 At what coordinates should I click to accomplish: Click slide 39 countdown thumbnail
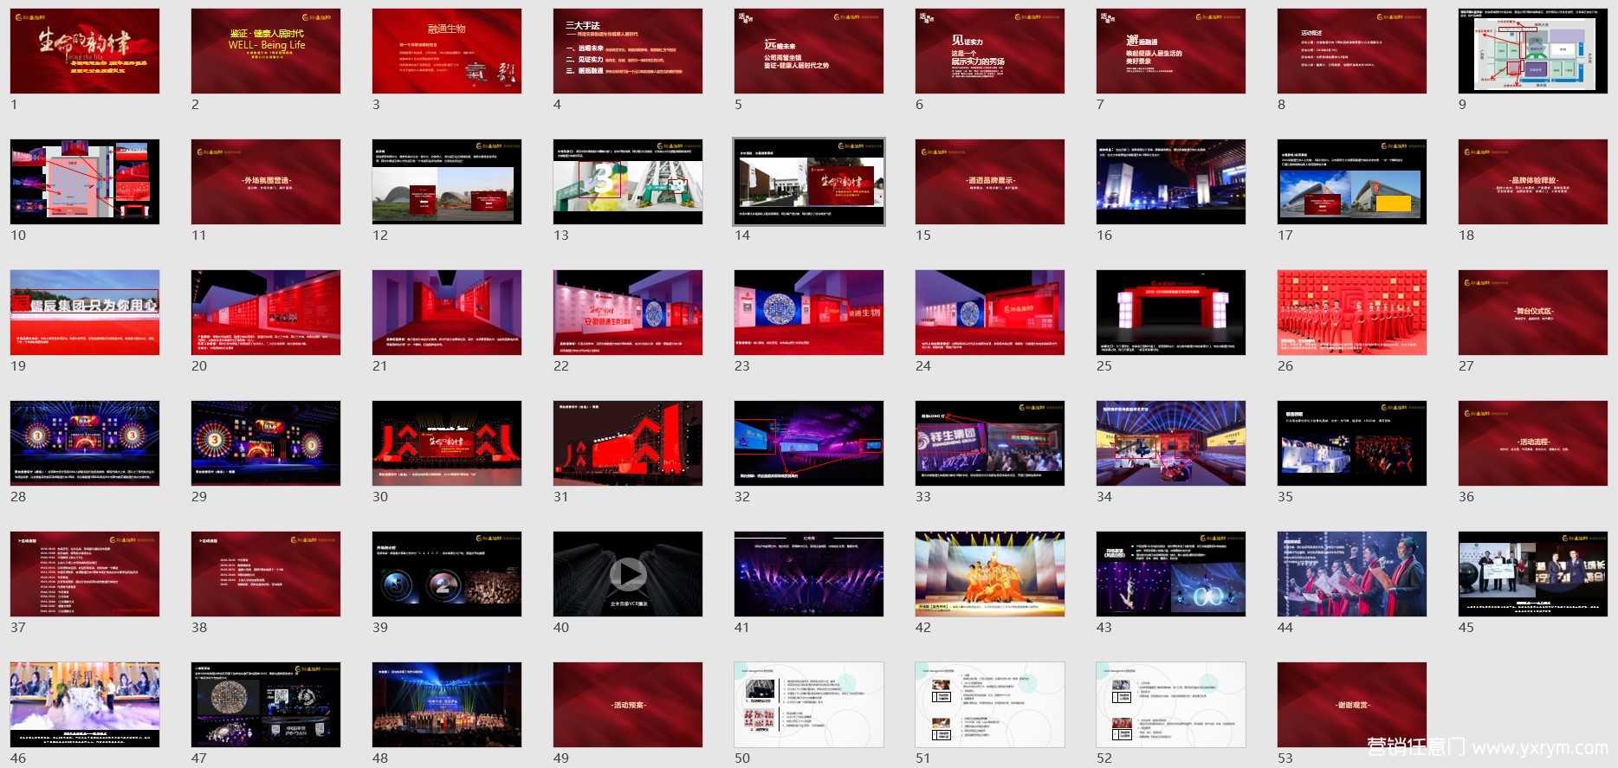pyautogui.click(x=447, y=574)
